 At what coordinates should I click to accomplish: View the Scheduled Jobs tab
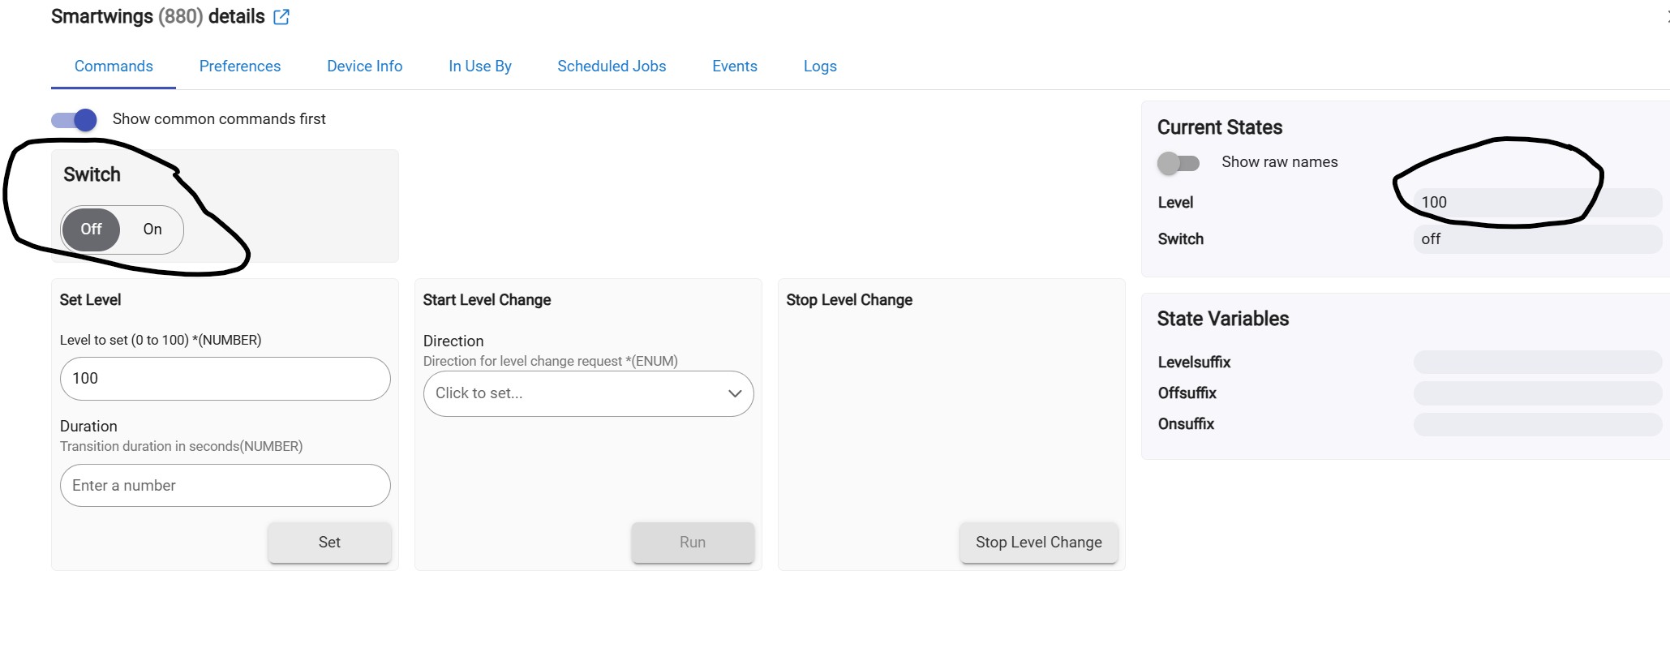[612, 67]
